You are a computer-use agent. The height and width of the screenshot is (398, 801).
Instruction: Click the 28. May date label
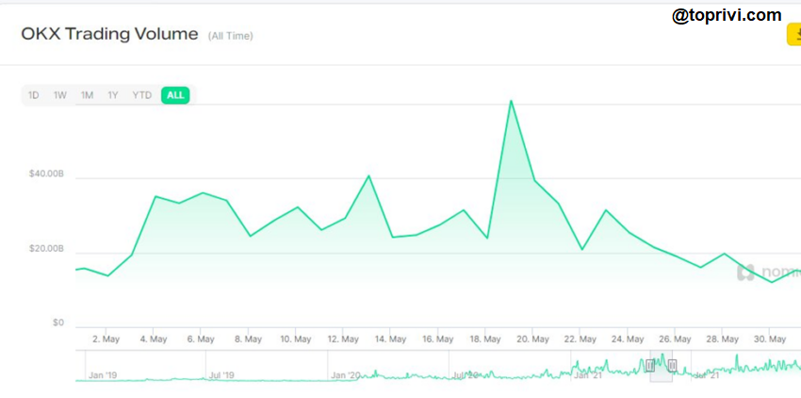pos(723,340)
